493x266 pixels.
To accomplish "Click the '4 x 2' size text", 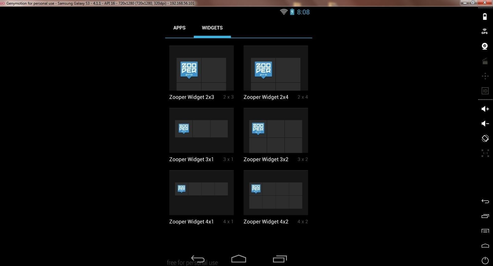I will click(303, 222).
